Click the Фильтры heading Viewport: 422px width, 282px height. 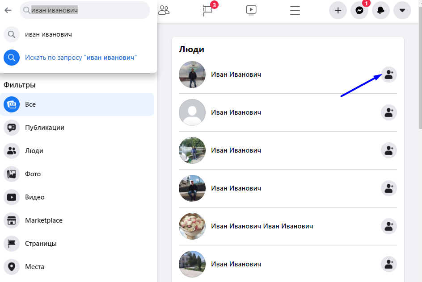coord(19,85)
